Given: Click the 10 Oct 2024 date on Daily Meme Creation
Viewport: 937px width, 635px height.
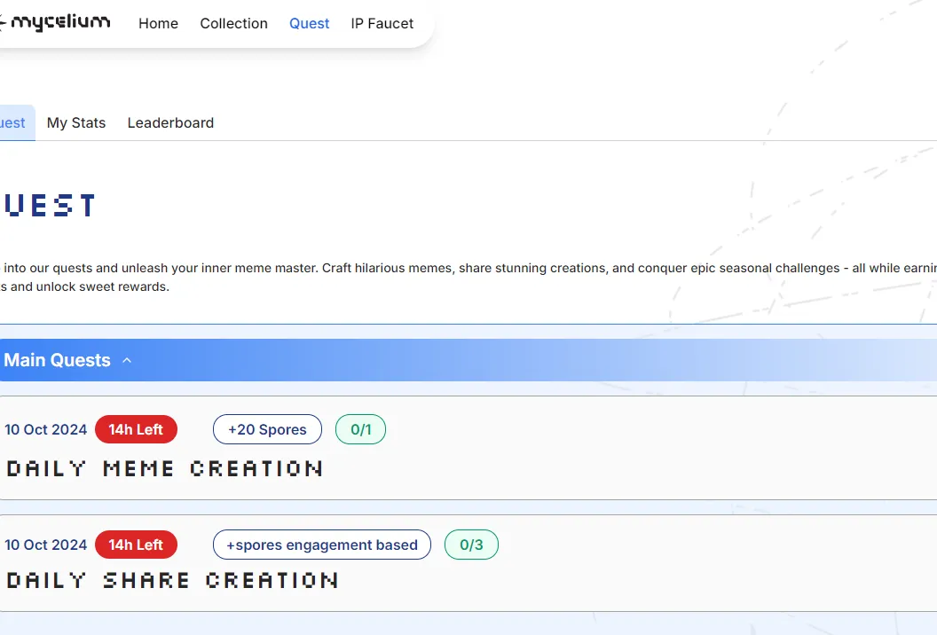Looking at the screenshot, I should (46, 430).
